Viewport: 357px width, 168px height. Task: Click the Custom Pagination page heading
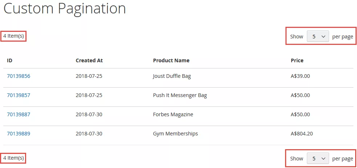pyautogui.click(x=65, y=9)
